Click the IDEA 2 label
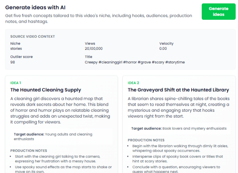 tap(133, 83)
